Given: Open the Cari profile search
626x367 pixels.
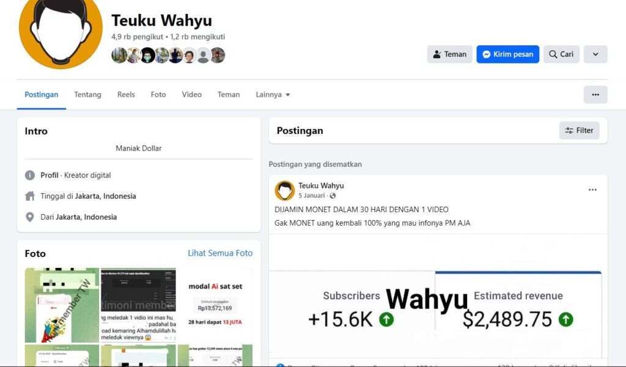Looking at the screenshot, I should click(561, 54).
